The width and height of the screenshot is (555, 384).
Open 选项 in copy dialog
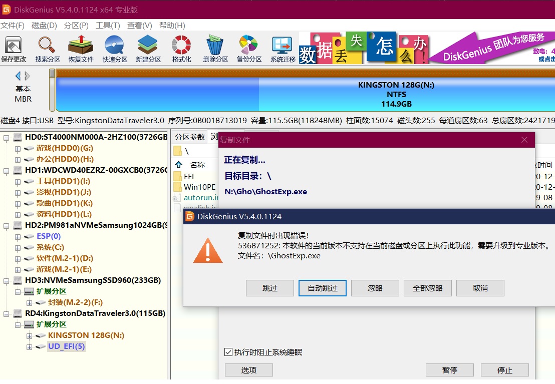(x=249, y=370)
